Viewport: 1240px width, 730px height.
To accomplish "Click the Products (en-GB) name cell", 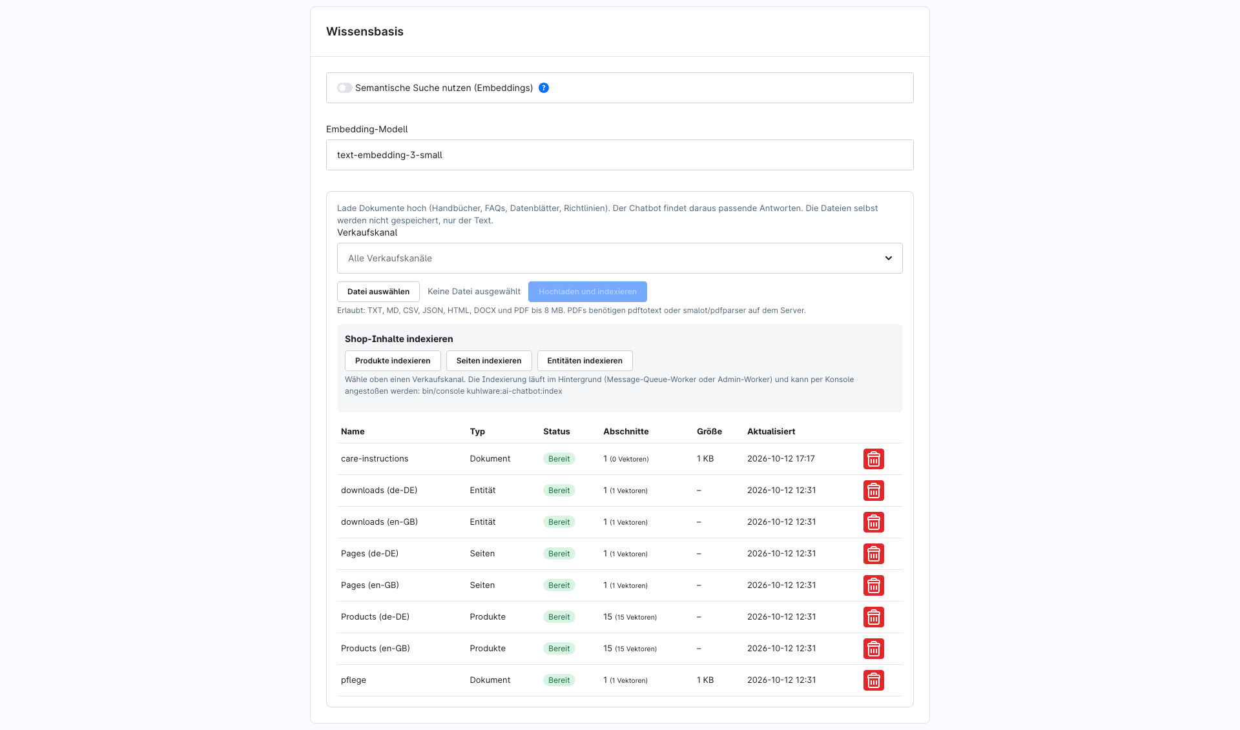I will coord(375,649).
